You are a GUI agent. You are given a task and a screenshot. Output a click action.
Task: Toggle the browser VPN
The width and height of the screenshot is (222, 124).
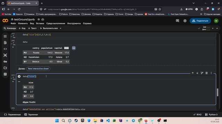pos(189,9)
